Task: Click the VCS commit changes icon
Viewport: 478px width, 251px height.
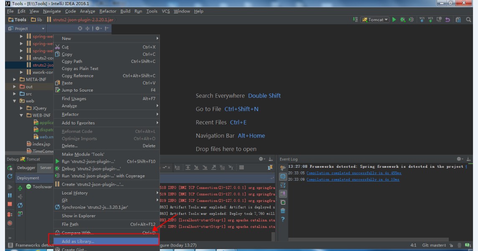Action: pos(430,20)
